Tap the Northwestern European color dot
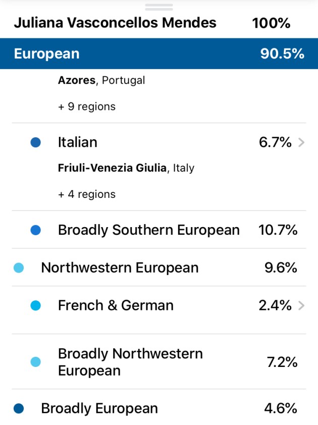Viewport: 318px width, 425px height. [x=19, y=268]
